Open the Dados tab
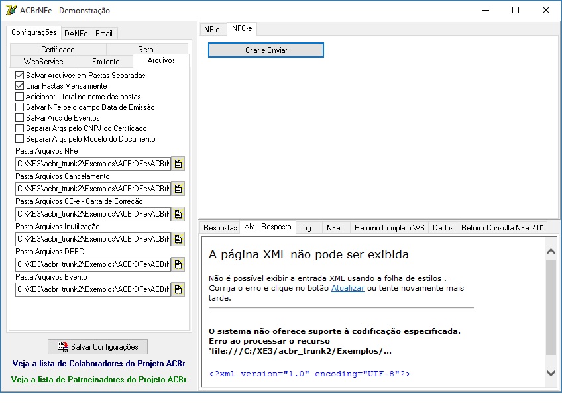The image size is (562, 408). tap(443, 228)
